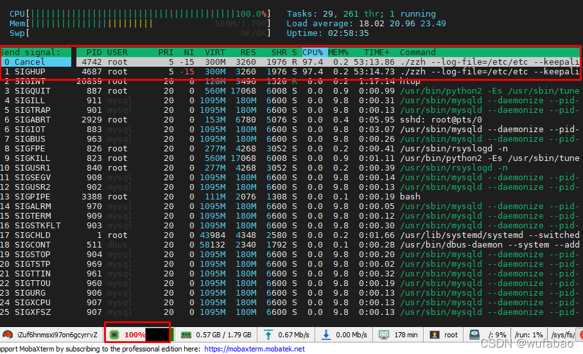Viewport: 583px width, 354px height.
Task: Sort by the MEM% column header
Action: point(338,53)
